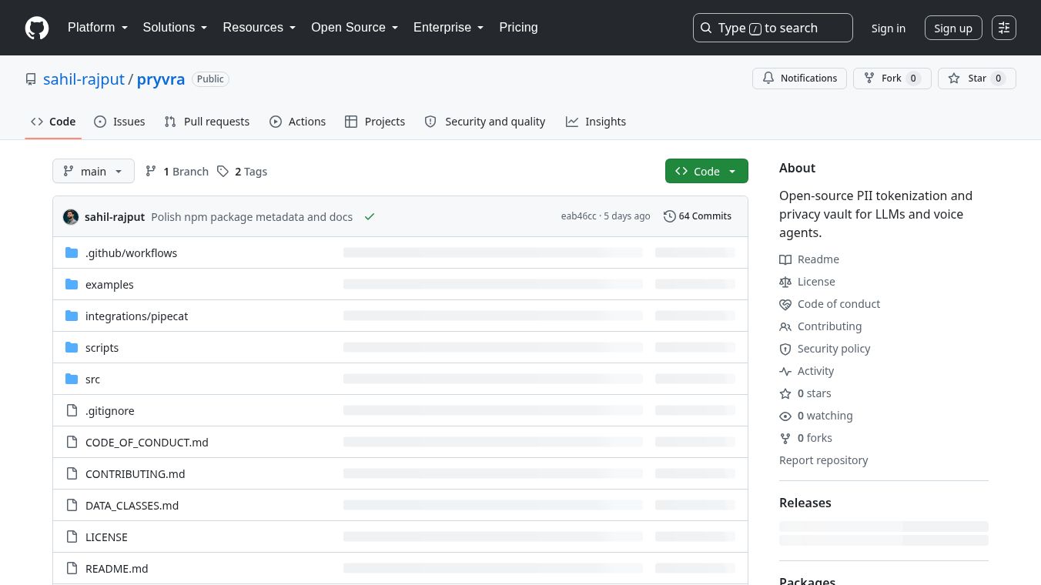Open the integrations/pipecat folder name
The width and height of the screenshot is (1041, 585).
point(136,316)
